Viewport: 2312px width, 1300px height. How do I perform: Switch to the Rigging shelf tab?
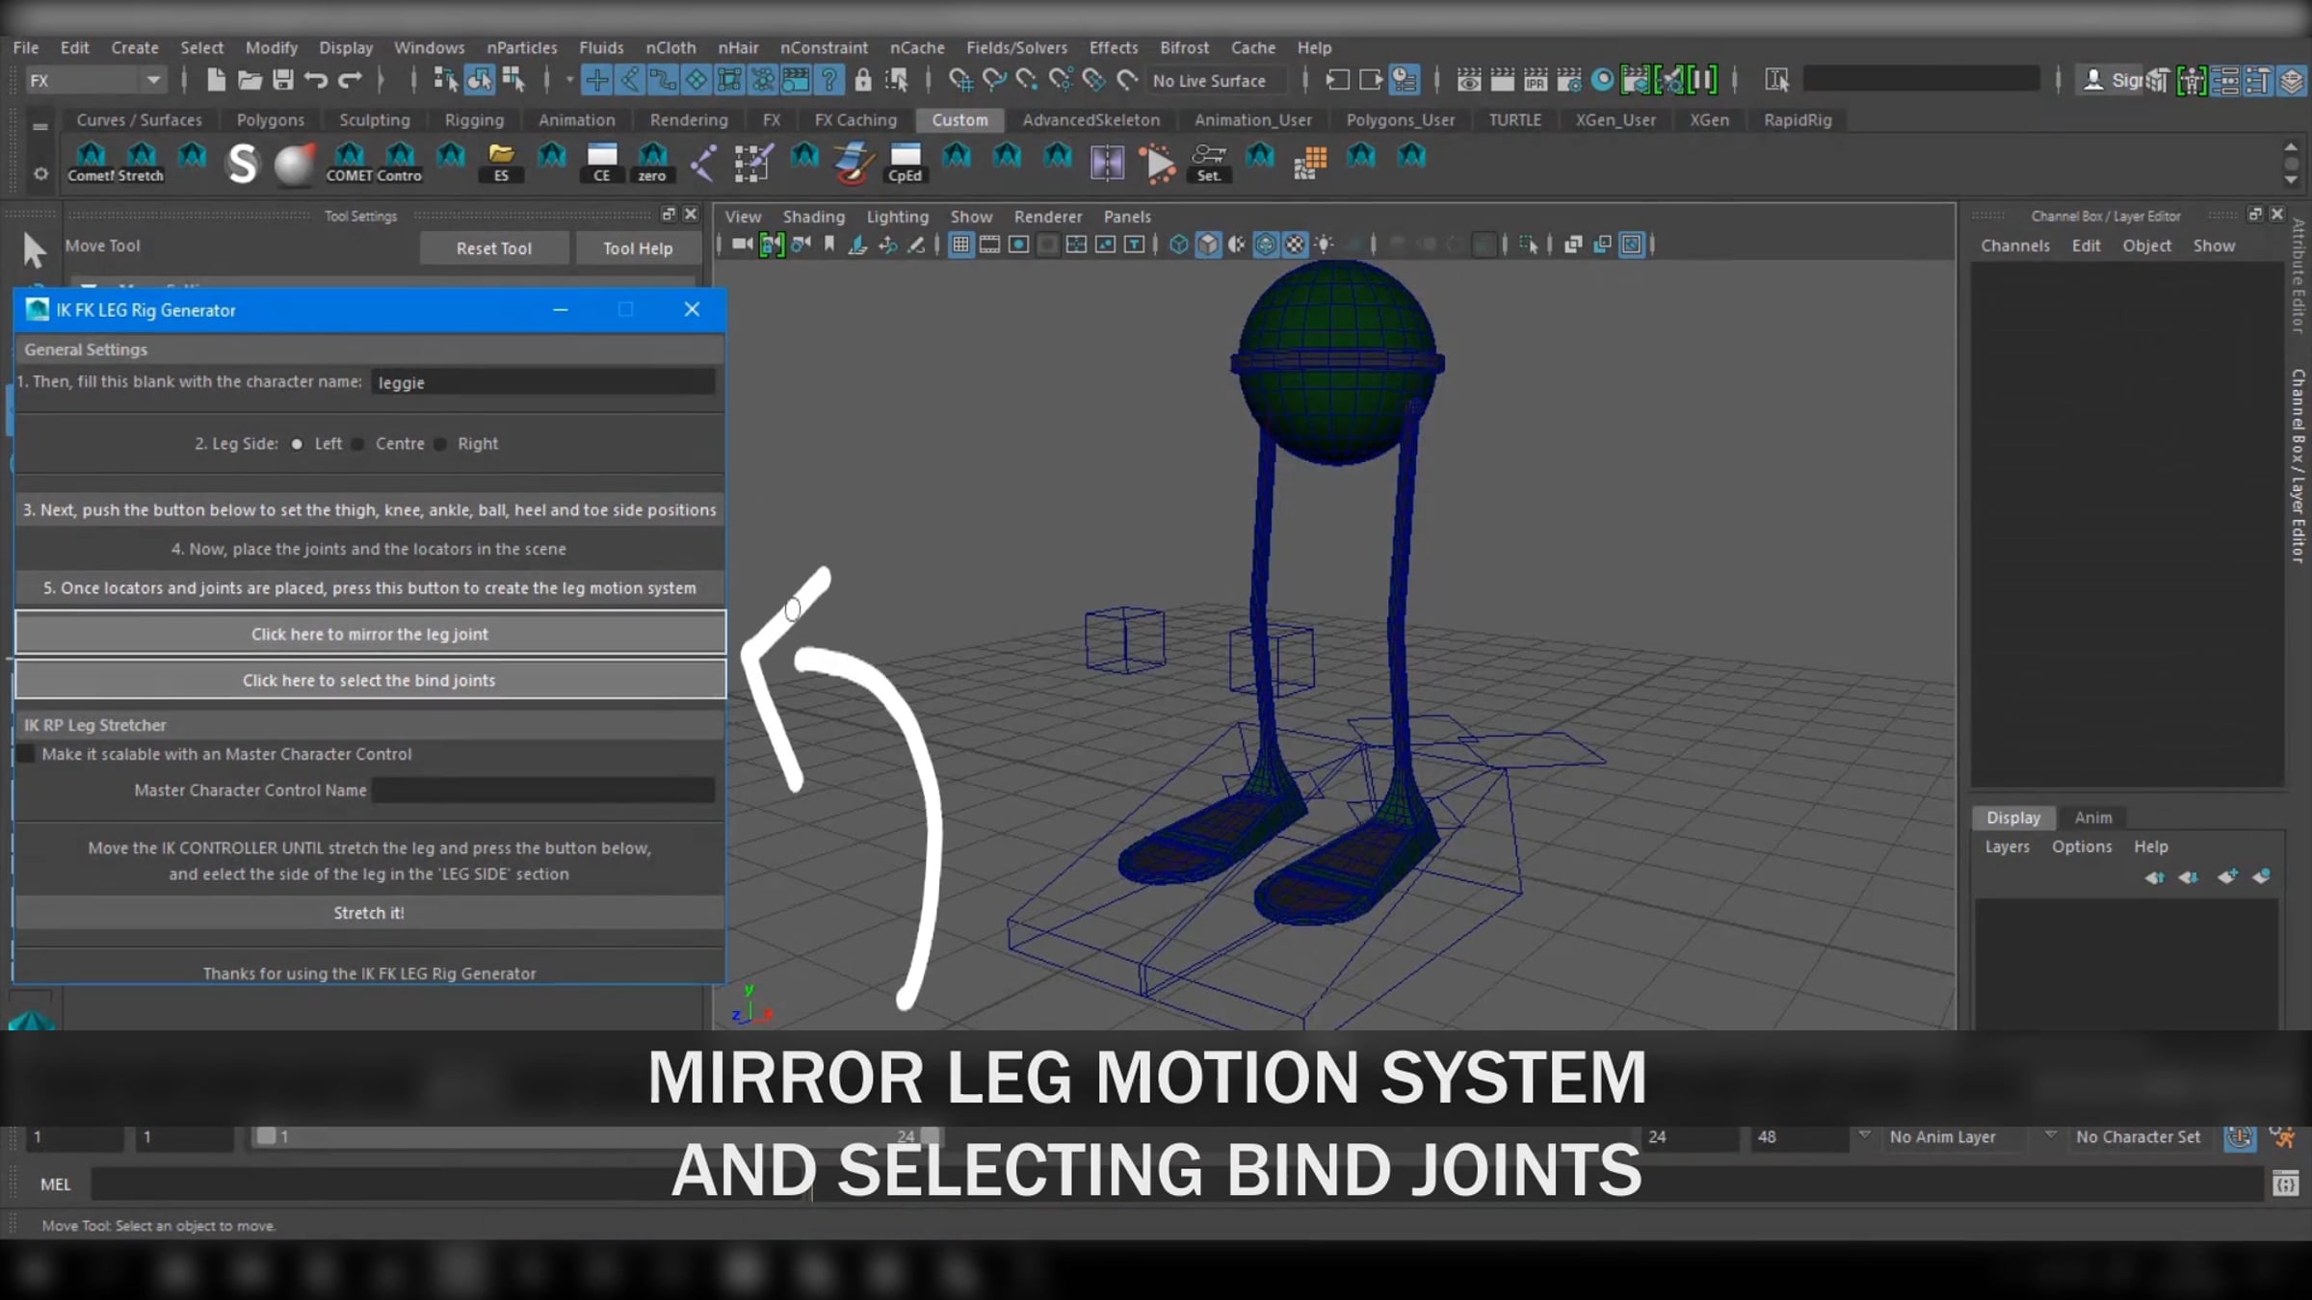tap(474, 120)
